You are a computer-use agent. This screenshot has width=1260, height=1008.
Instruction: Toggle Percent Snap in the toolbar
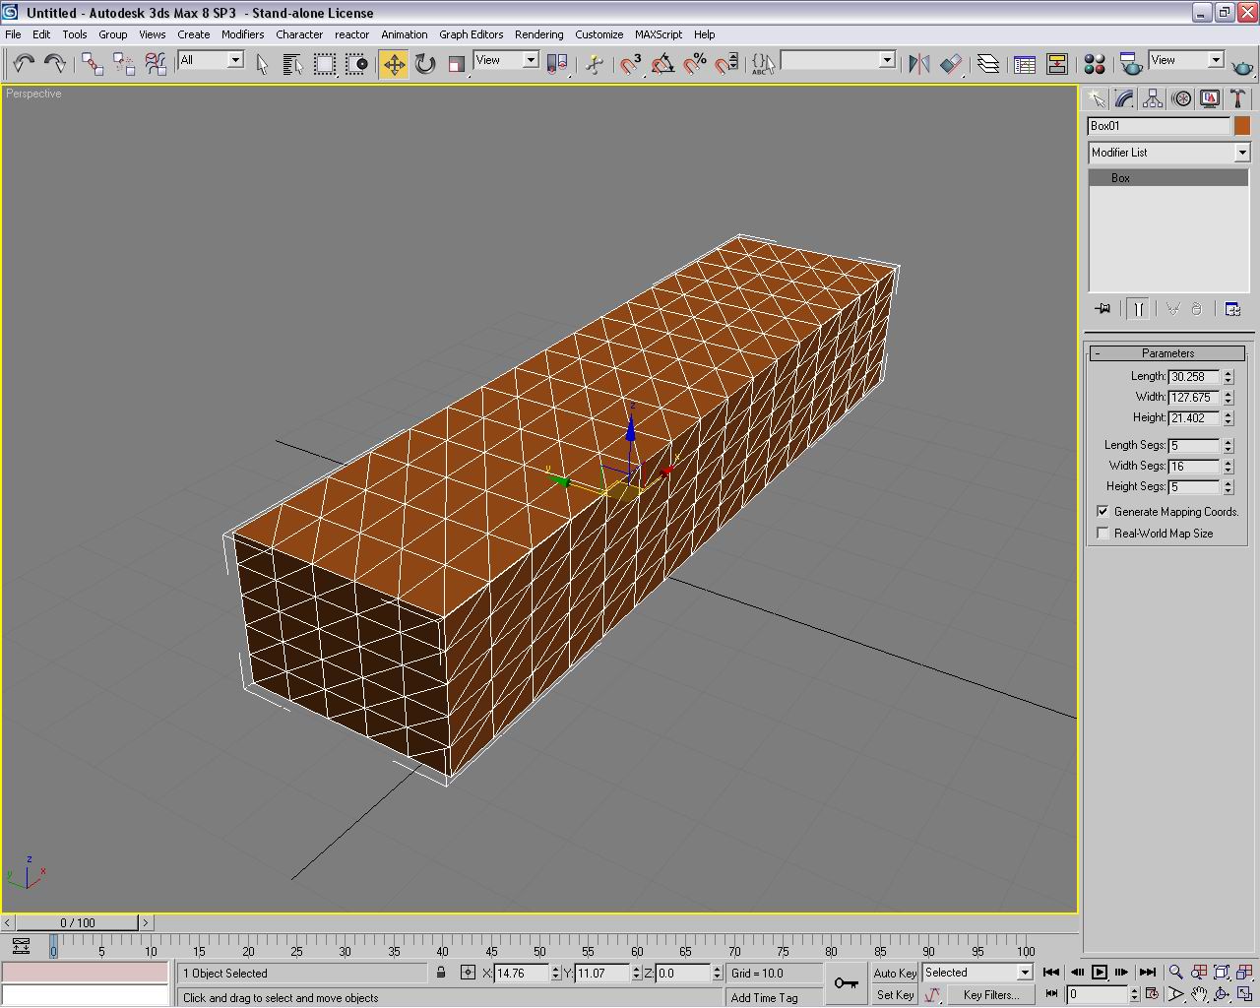(x=695, y=64)
